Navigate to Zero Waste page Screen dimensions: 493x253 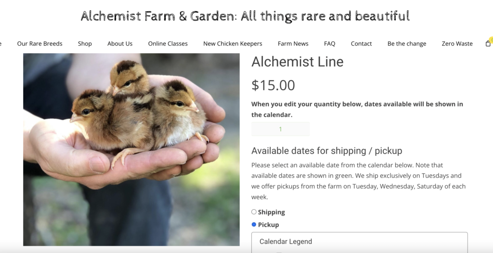click(457, 44)
